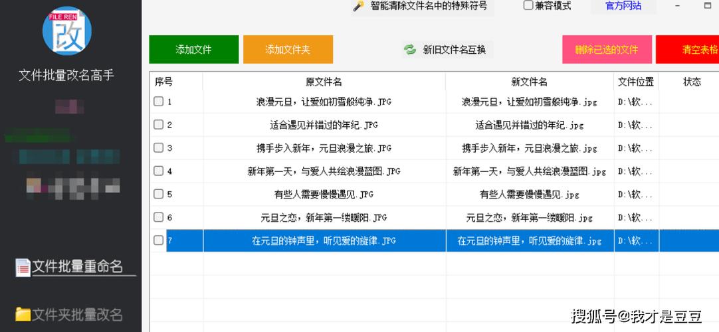
Task: Select original name 新年第一天，与爱人共绘浪漫蓝图.JPG
Action: coord(324,171)
